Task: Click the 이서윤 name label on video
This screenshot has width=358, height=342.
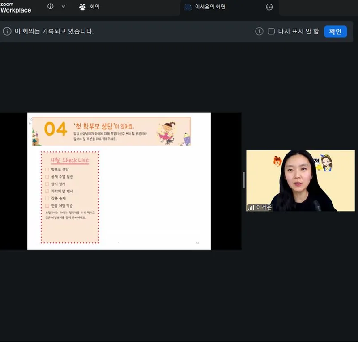Action: pyautogui.click(x=264, y=207)
